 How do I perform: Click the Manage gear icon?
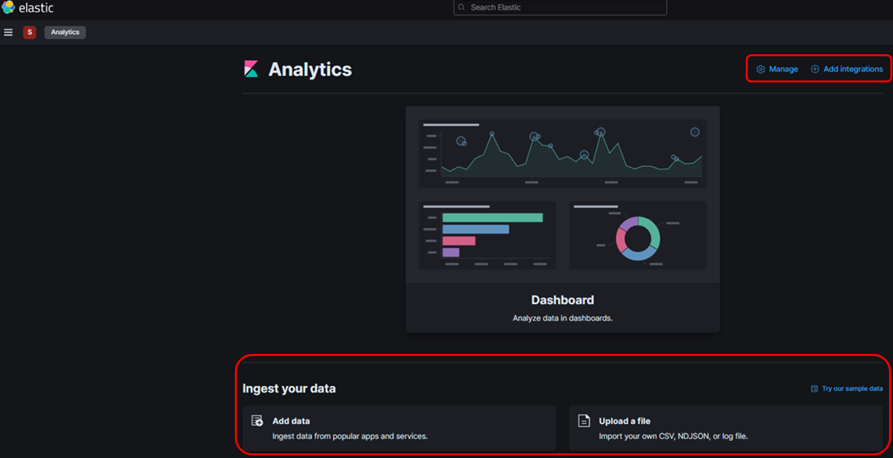[x=760, y=69]
